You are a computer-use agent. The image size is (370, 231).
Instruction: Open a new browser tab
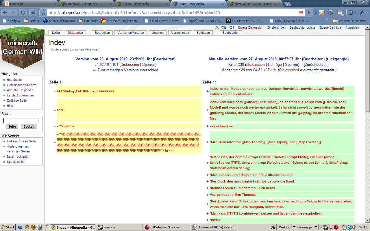pos(287,4)
